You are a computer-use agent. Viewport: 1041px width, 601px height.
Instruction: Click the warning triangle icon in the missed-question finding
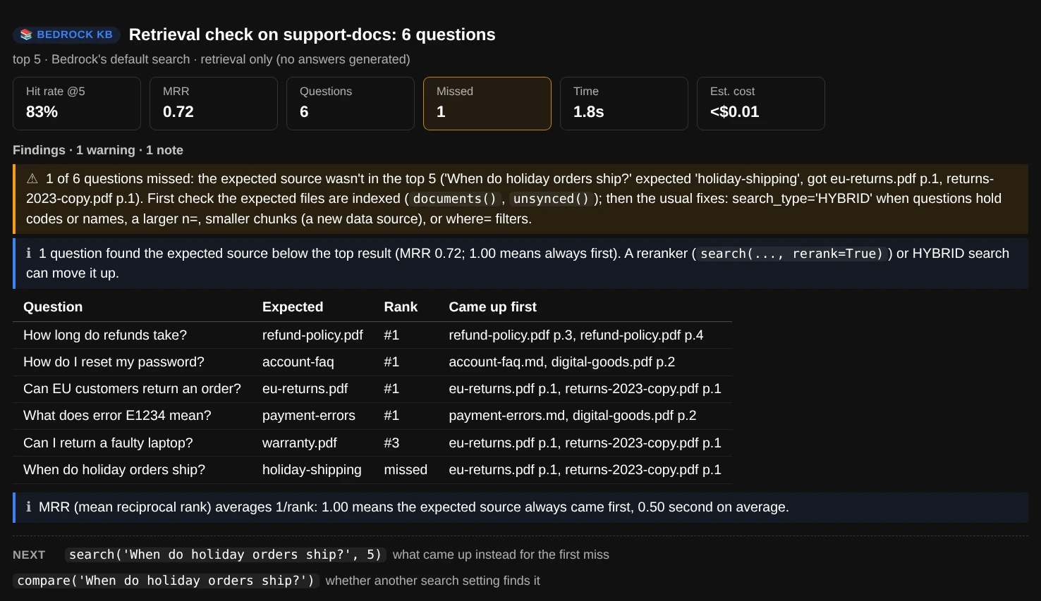(32, 179)
